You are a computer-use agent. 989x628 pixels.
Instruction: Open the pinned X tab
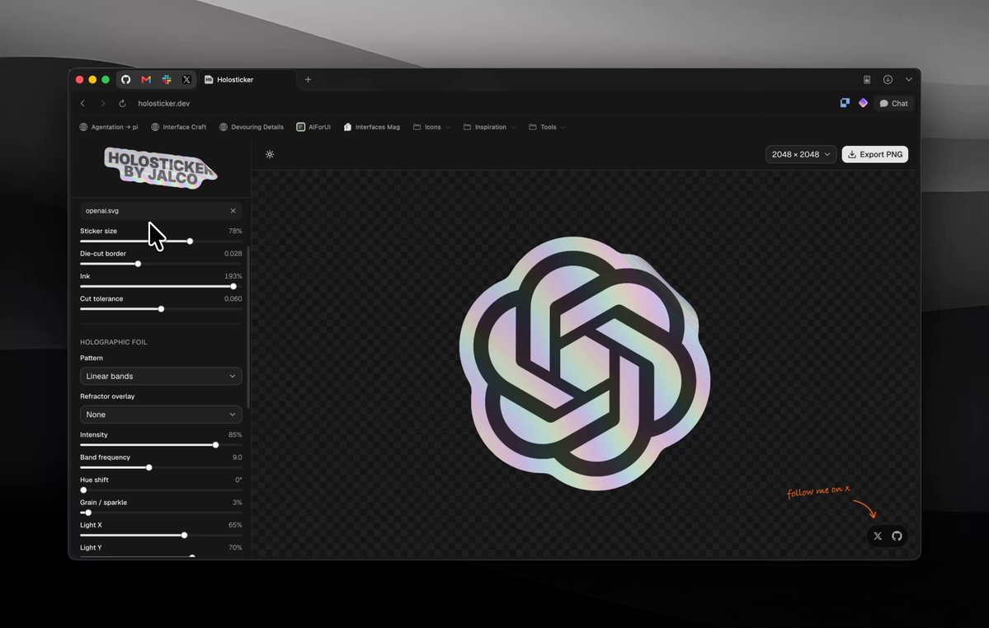coord(186,79)
